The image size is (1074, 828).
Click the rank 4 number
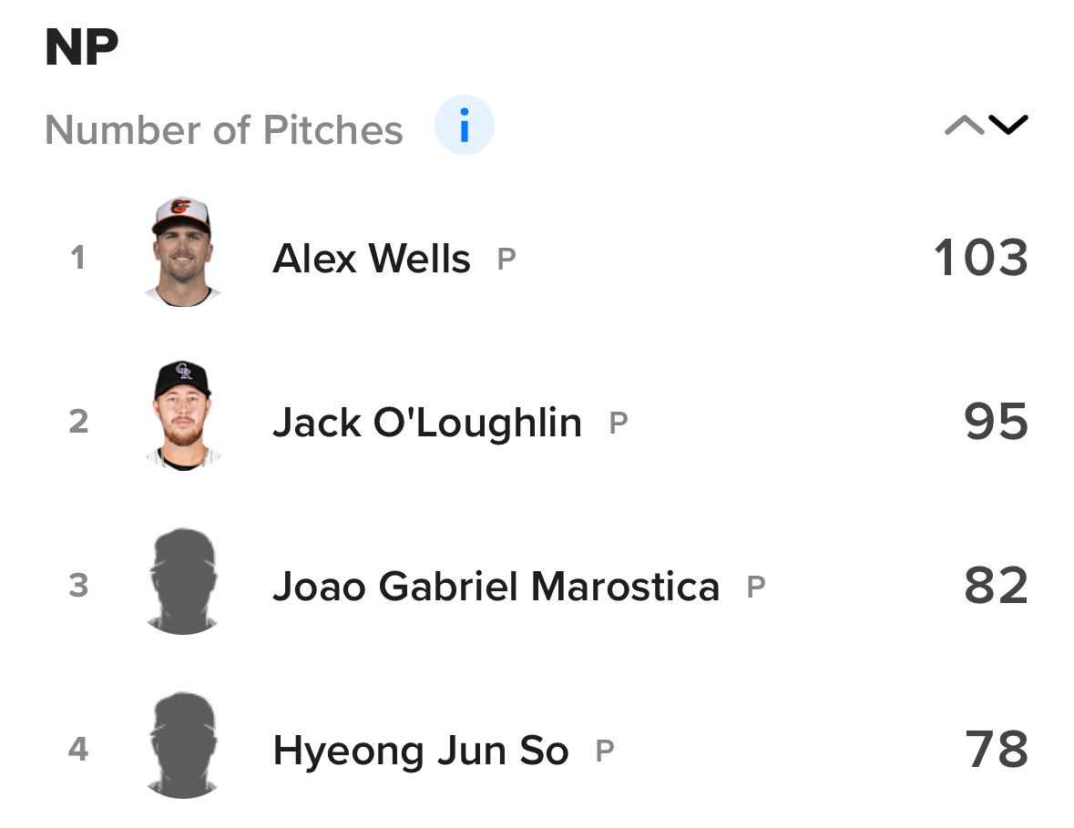(78, 750)
